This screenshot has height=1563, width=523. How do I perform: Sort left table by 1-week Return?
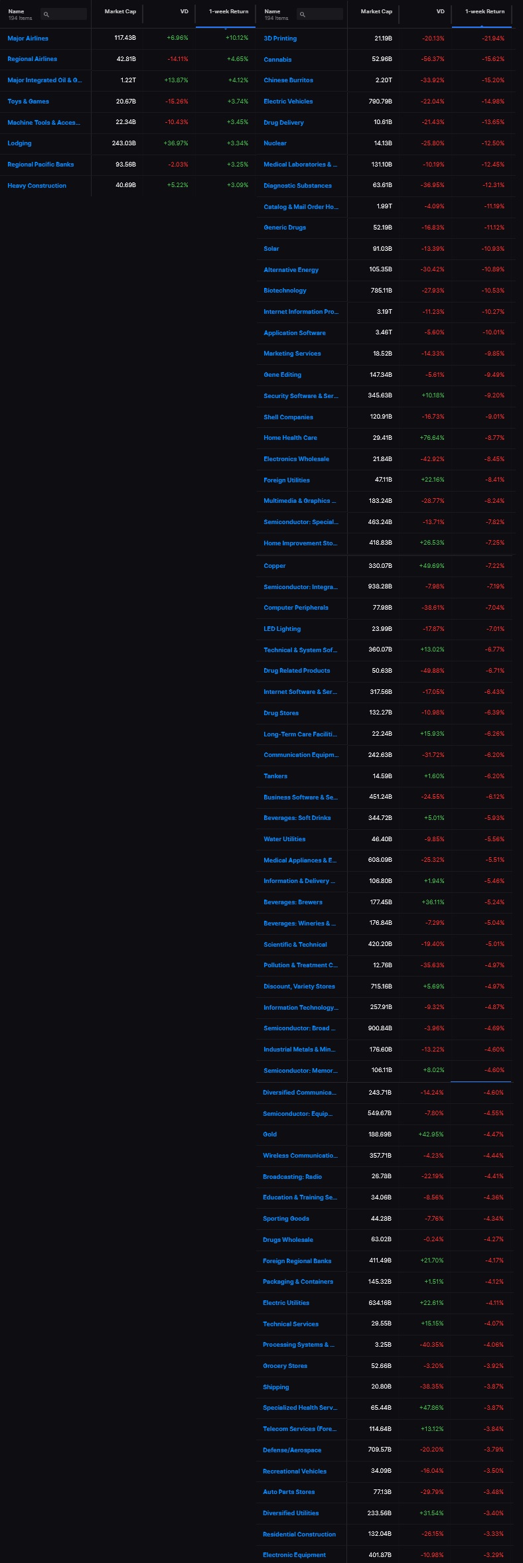pos(229,11)
